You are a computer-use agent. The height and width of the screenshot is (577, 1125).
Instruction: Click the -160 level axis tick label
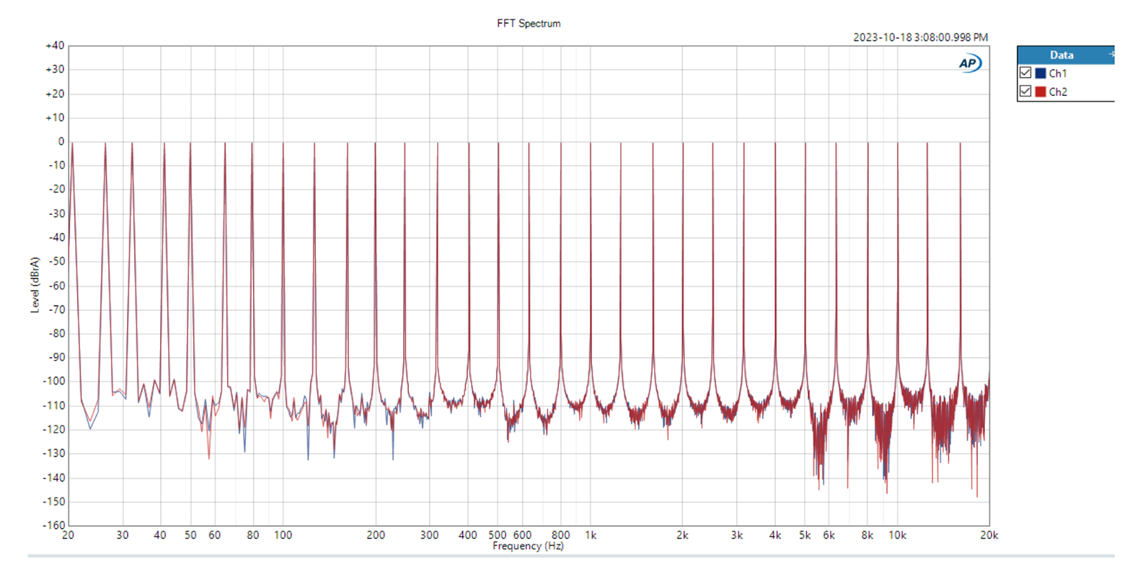(x=54, y=526)
